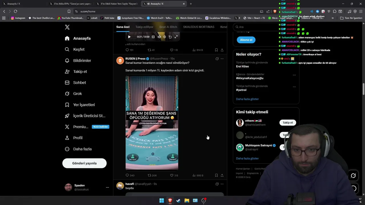Bookmark the RUSEN Press post
The width and height of the screenshot is (365, 205).
[x=216, y=175]
